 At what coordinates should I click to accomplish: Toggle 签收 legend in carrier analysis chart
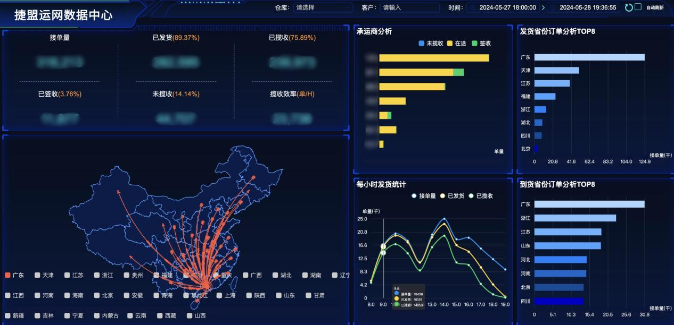[x=481, y=43]
